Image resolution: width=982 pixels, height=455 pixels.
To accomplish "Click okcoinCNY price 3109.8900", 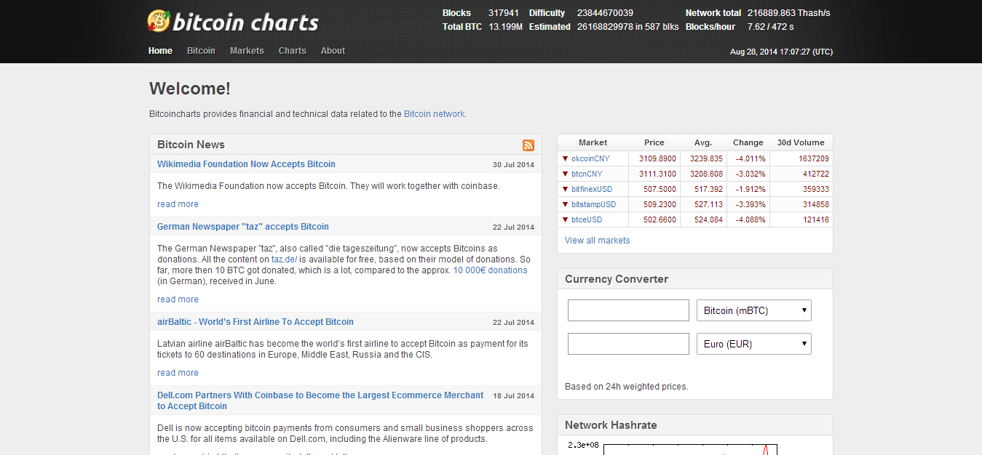I will click(x=657, y=158).
